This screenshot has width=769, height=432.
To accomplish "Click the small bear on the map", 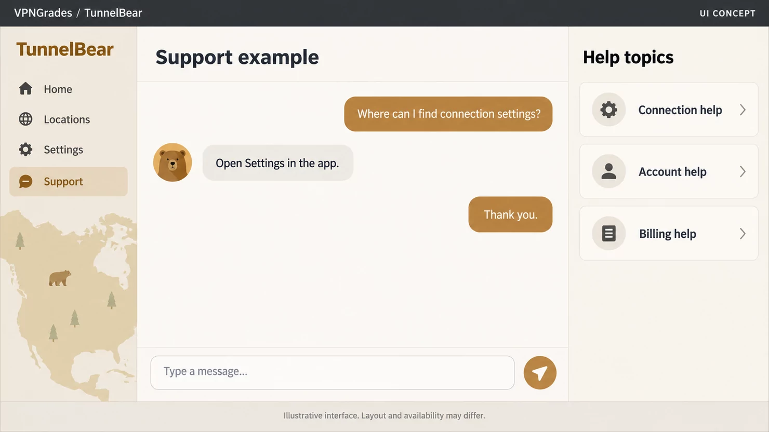I will pyautogui.click(x=60, y=278).
